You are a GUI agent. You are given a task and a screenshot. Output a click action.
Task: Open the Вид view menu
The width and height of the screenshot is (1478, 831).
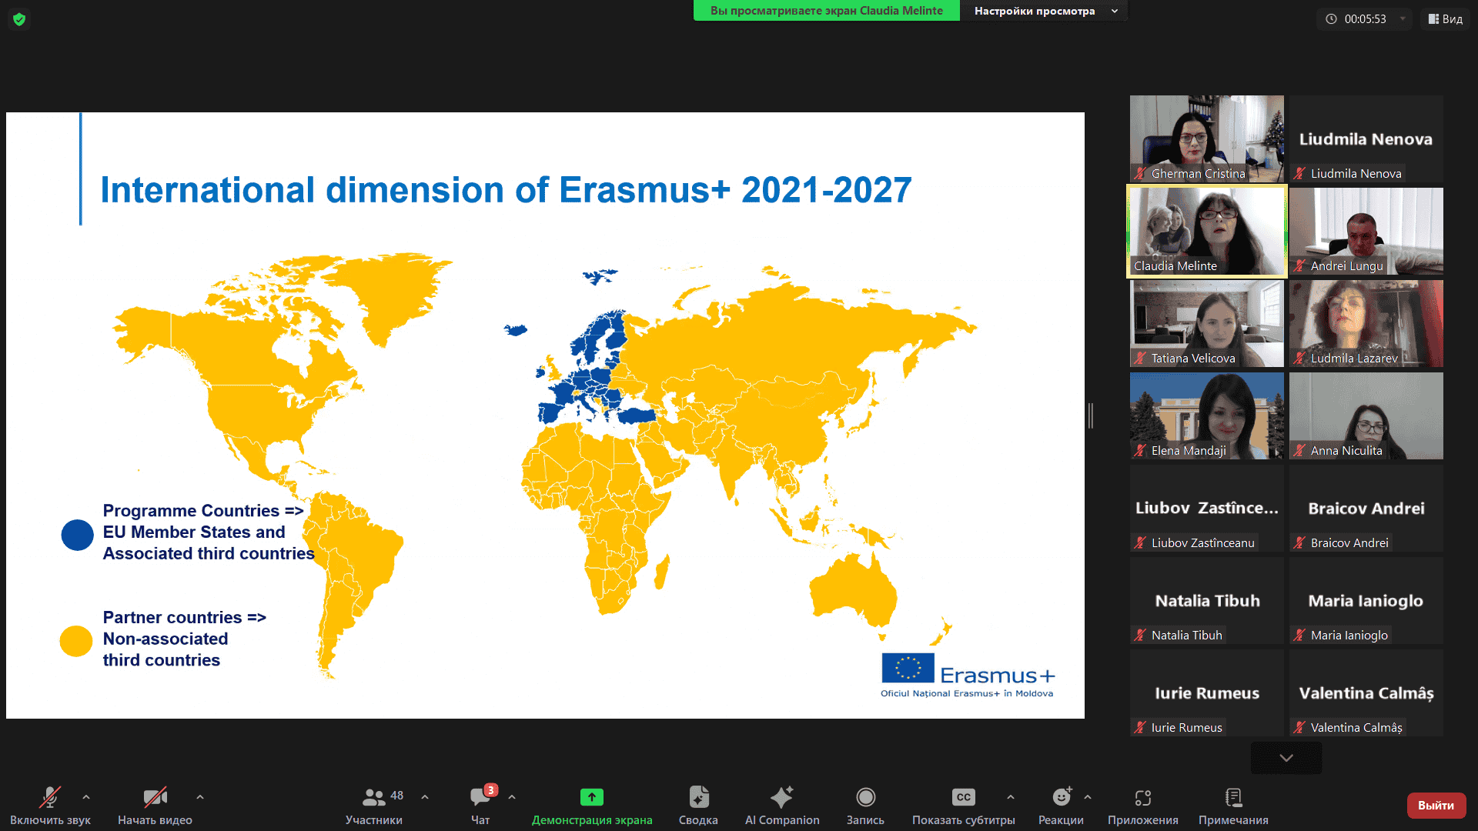(1445, 19)
